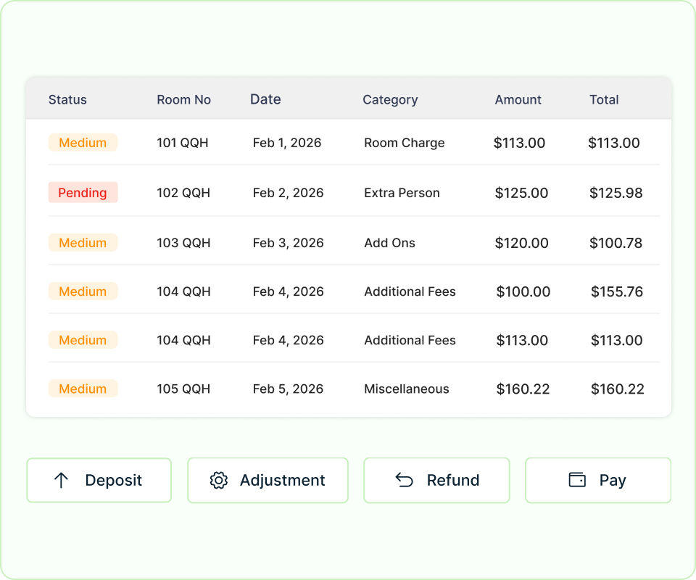Viewport: 696px width, 580px height.
Task: Select room cell 105 QQH
Action: click(183, 389)
